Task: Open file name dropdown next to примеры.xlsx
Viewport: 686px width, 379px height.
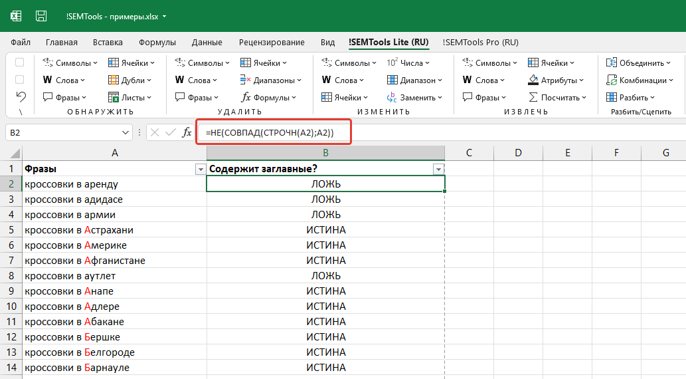Action: click(x=165, y=17)
